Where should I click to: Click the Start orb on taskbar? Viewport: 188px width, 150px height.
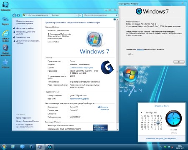[x=4, y=147]
